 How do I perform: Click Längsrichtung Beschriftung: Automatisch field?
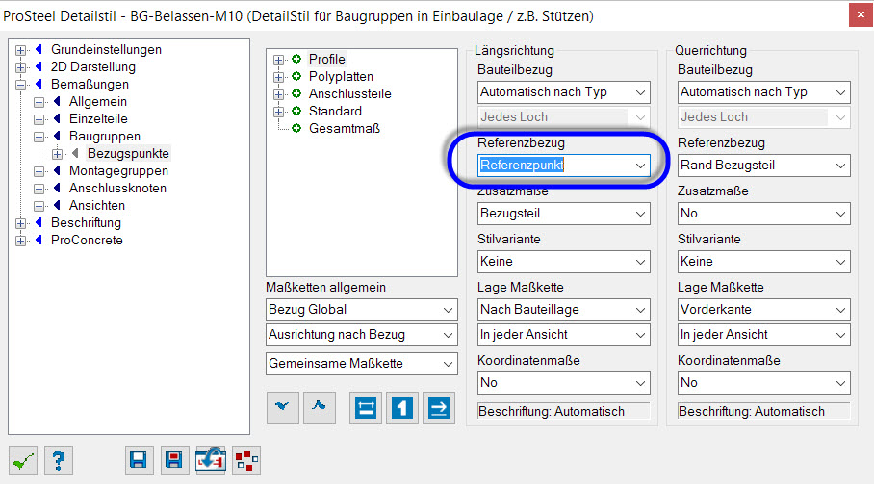point(563,411)
